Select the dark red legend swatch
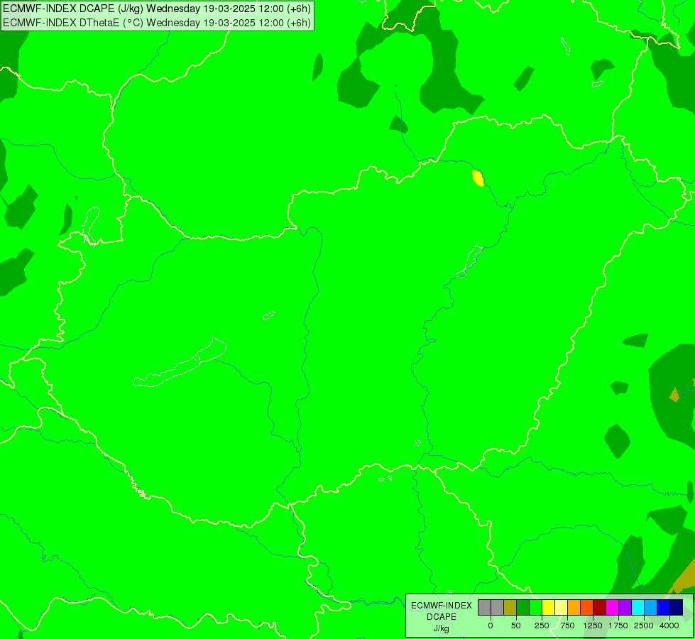The width and height of the screenshot is (695, 639). tap(600, 607)
